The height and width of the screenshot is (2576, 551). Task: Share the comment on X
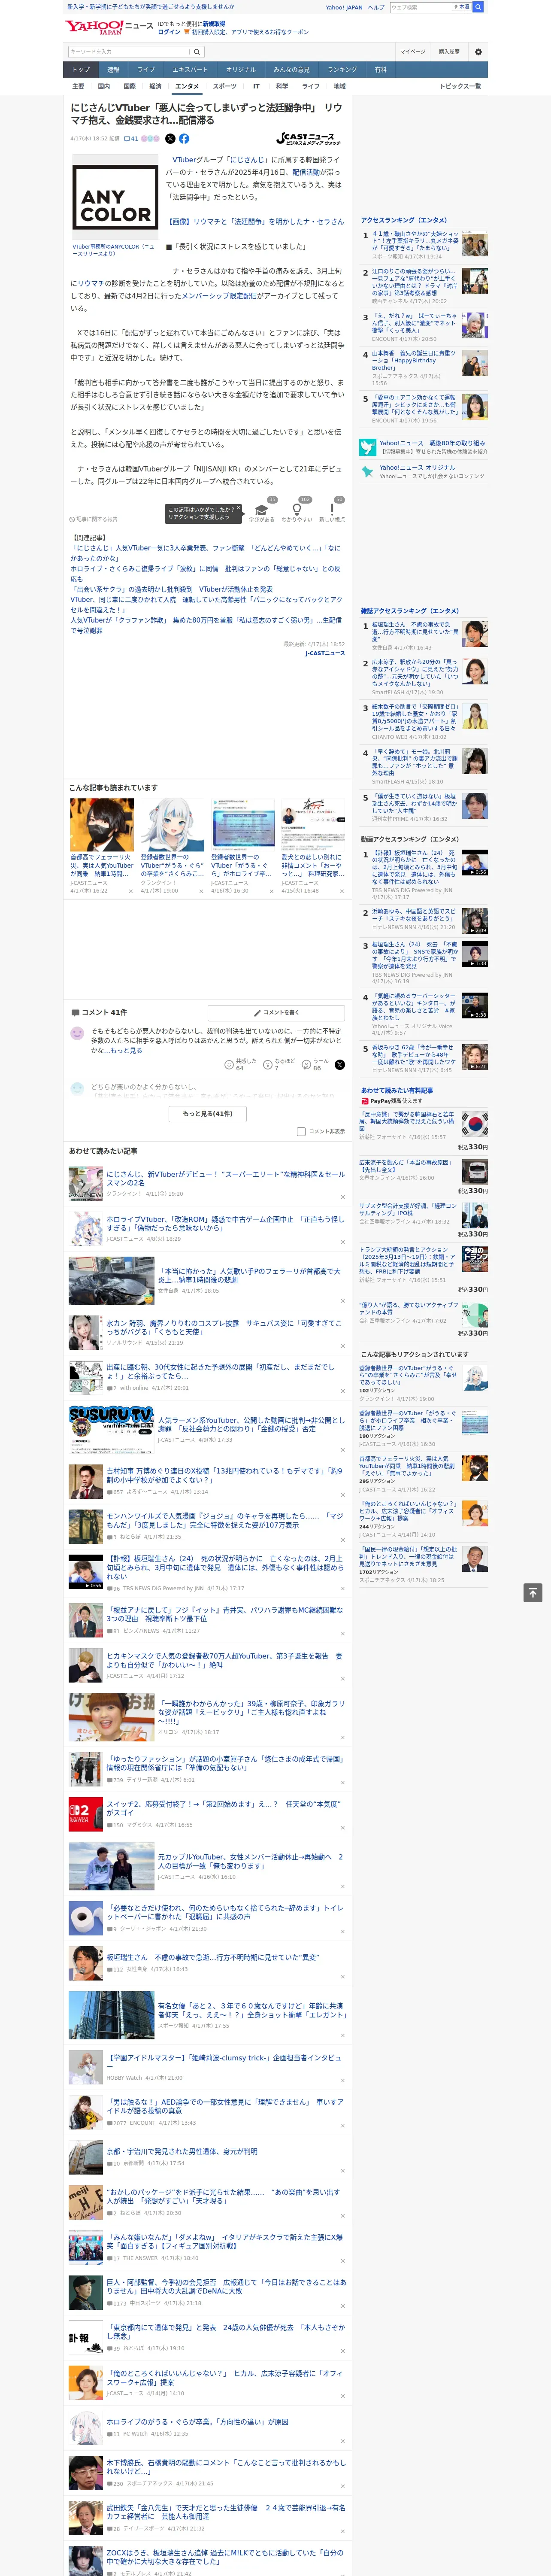(x=340, y=1065)
